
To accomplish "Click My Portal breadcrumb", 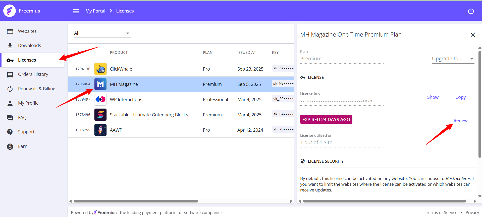I will coord(95,11).
